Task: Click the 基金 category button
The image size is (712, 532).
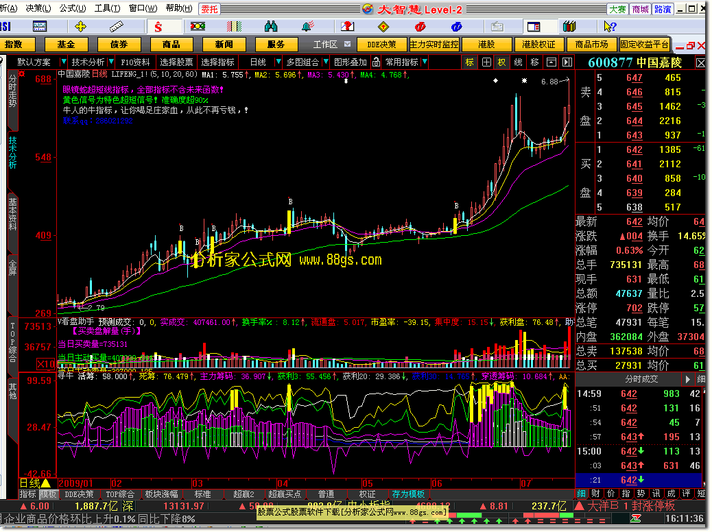Action: 66,45
